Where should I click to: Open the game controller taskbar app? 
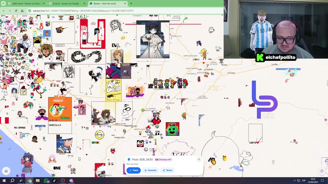21,181
